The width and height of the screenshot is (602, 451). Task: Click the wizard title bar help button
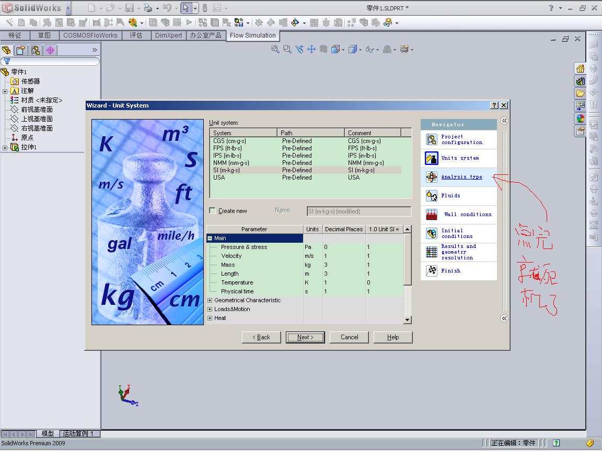coord(494,105)
